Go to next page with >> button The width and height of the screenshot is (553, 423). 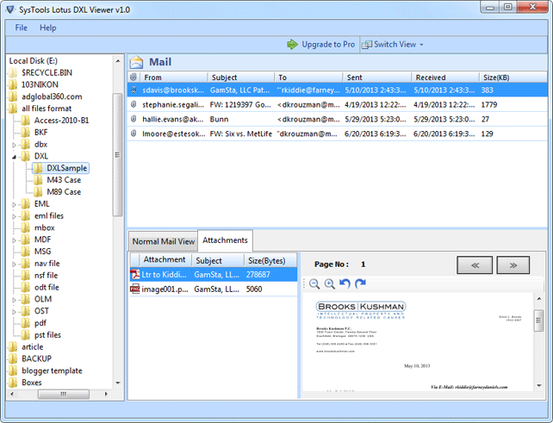pos(513,265)
